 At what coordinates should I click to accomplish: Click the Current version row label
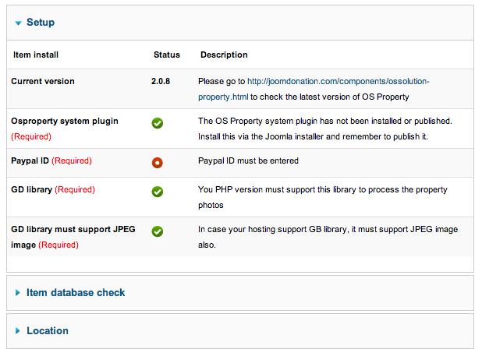(x=43, y=81)
